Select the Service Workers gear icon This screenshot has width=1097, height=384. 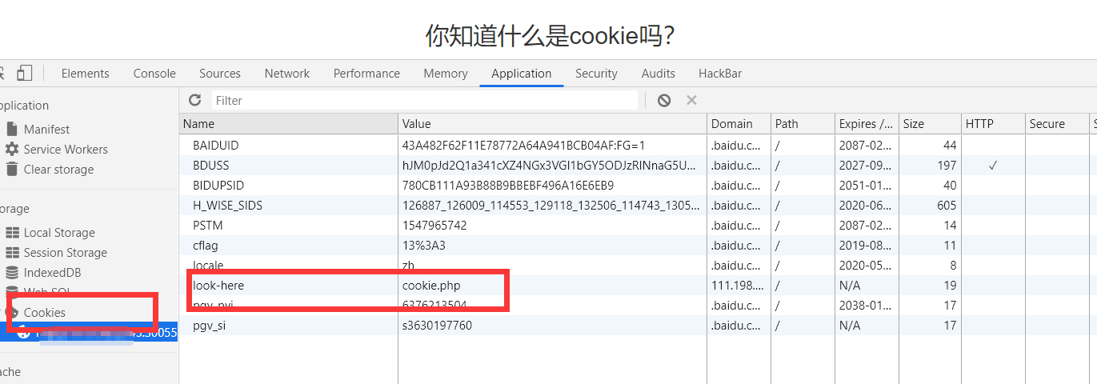click(x=12, y=149)
